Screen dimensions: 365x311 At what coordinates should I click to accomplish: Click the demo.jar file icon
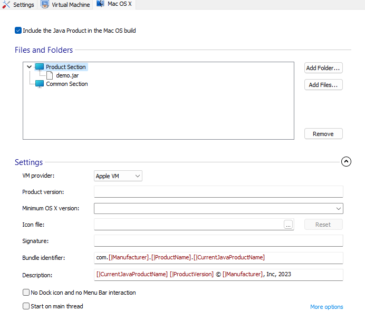pos(50,75)
